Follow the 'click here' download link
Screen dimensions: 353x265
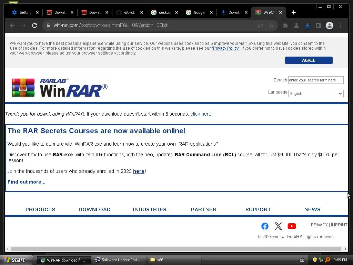(201, 114)
